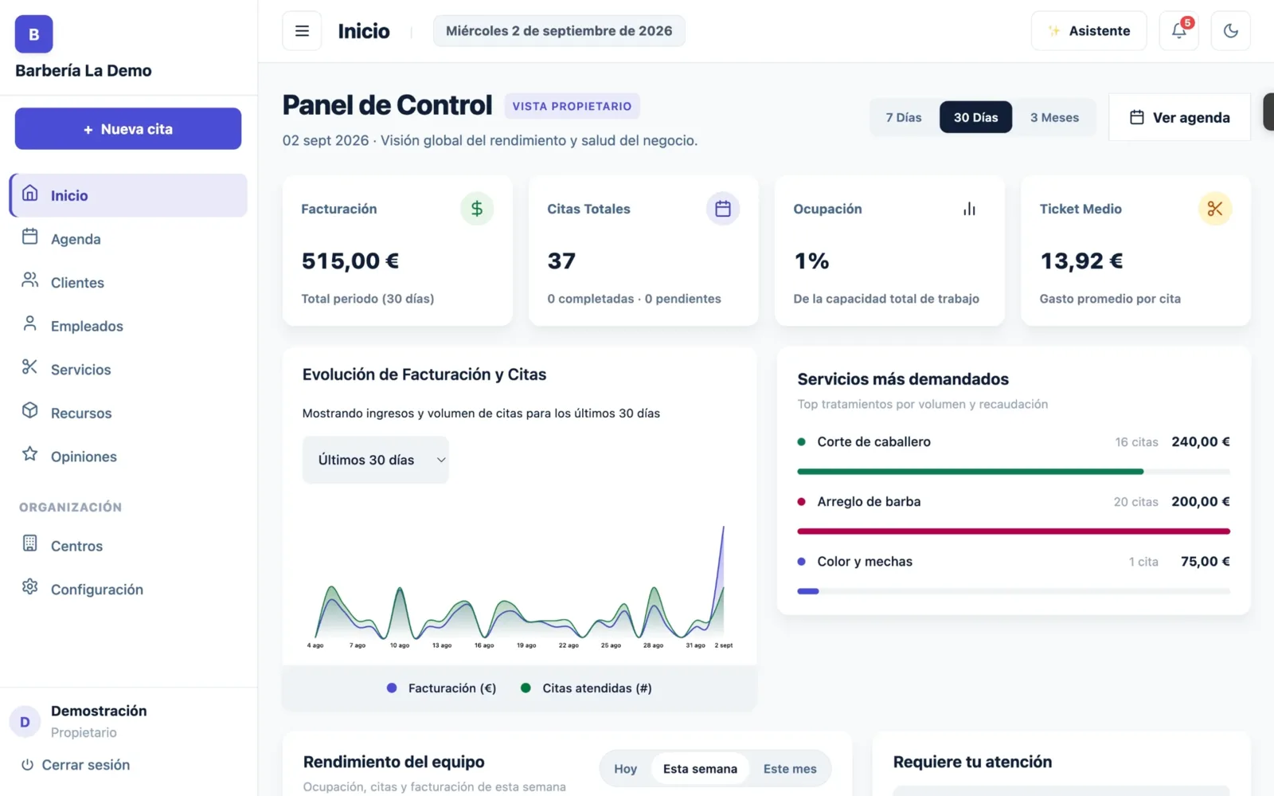Select the 30 Días period
Screen dimensions: 1274x796
pyautogui.click(x=975, y=117)
